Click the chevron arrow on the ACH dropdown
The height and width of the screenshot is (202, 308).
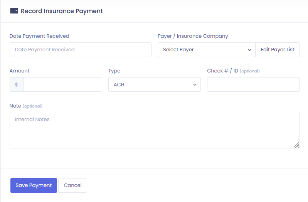click(x=195, y=85)
